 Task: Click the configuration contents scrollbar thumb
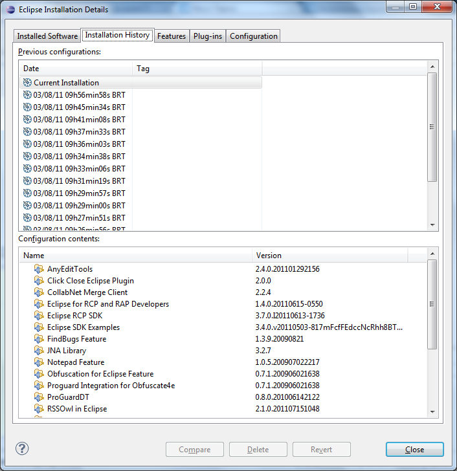click(x=432, y=304)
